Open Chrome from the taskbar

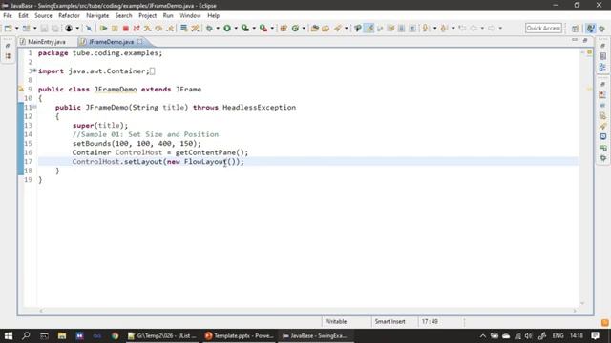click(x=115, y=335)
